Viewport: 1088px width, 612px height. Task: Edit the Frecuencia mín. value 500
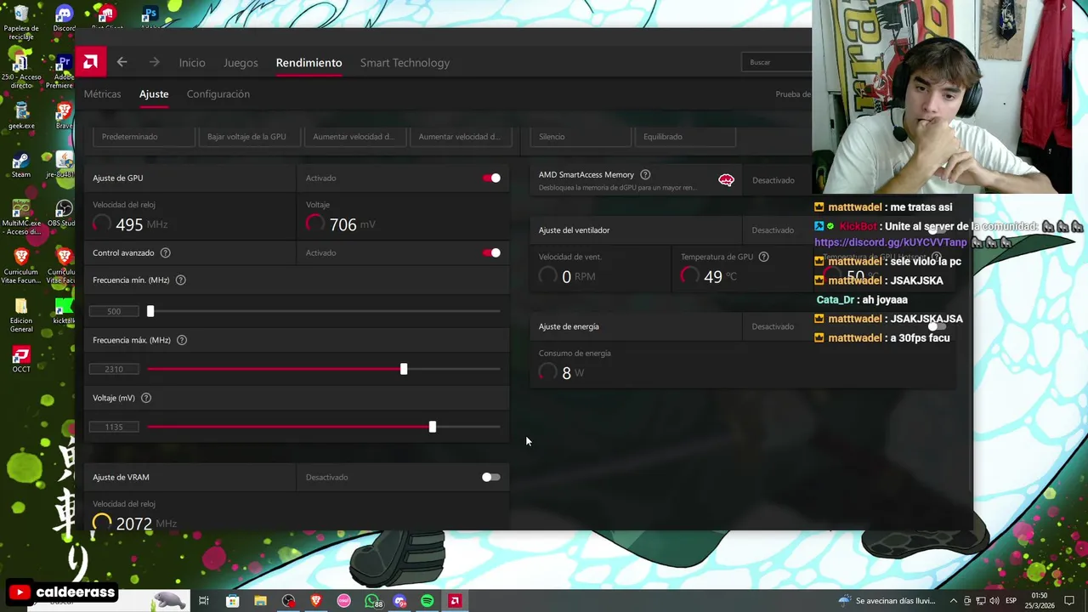point(114,311)
